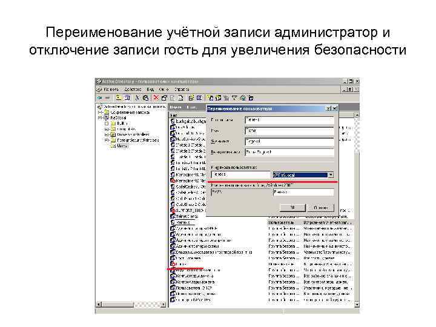Toggle the show/hide console tree icon
Screen dimensions: 436x327
coord(127,98)
